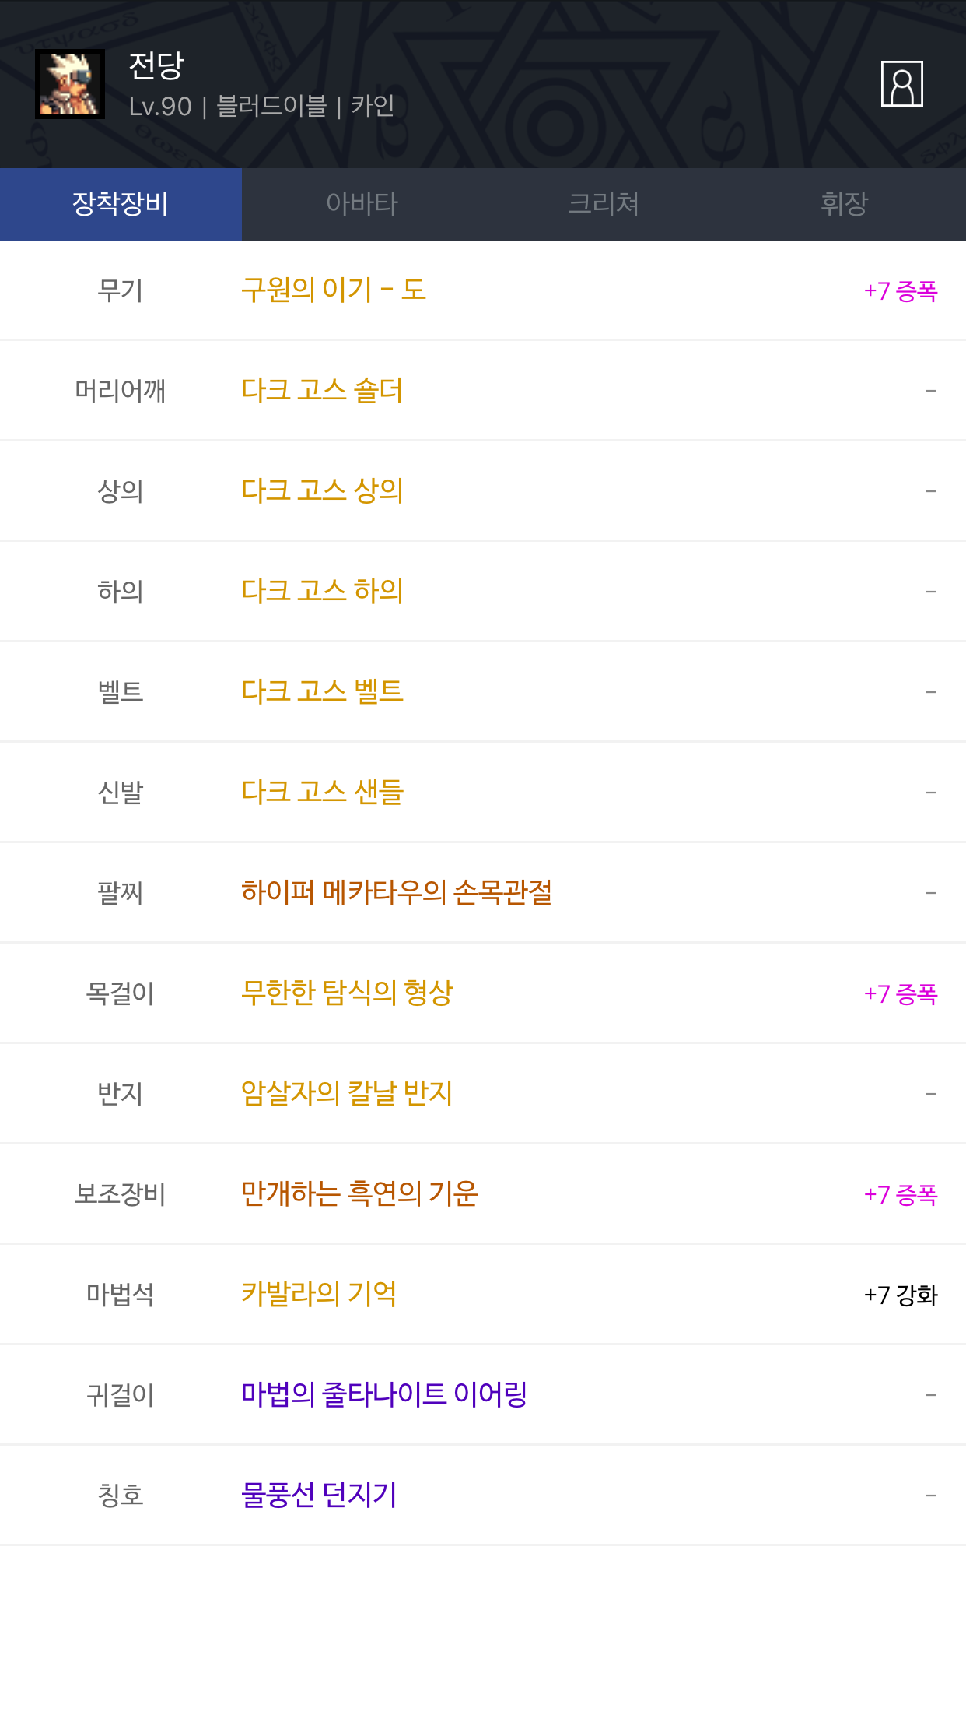The height and width of the screenshot is (1719, 966).
Task: Open magic stone 카발라의 기억
Action: 319,1294
